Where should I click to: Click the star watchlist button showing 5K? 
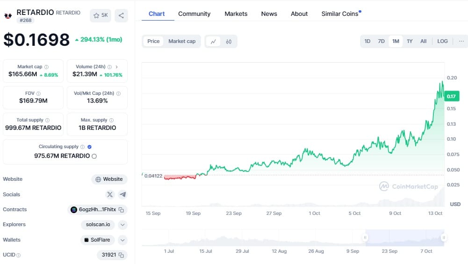pyautogui.click(x=101, y=15)
